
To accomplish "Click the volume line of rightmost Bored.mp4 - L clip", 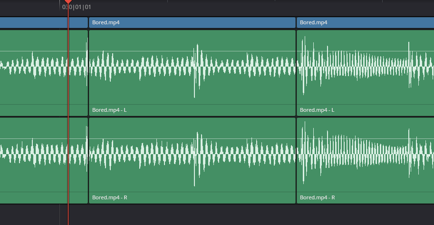I will (366, 51).
